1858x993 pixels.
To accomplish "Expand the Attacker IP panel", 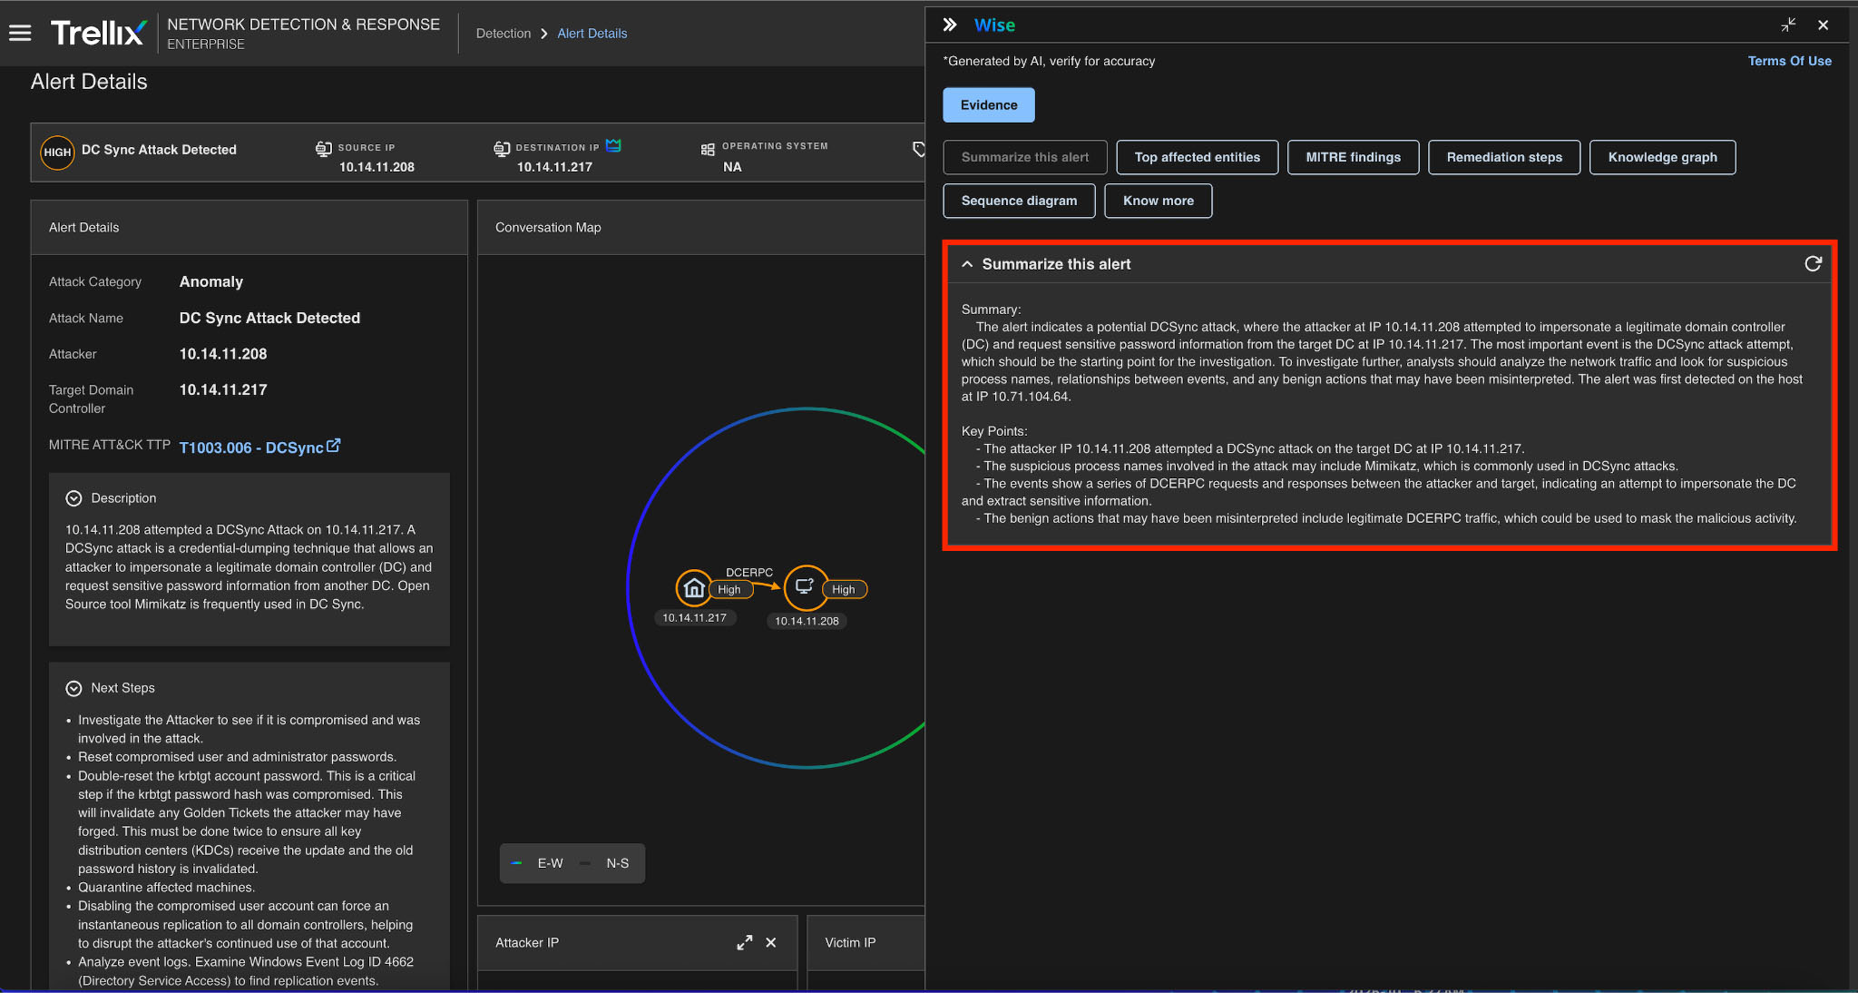I will pyautogui.click(x=744, y=942).
